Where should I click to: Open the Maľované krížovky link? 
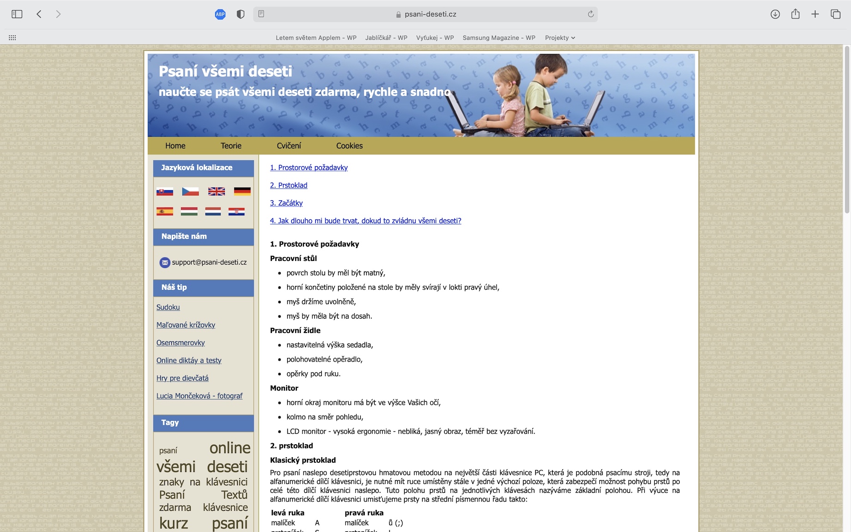[186, 325]
